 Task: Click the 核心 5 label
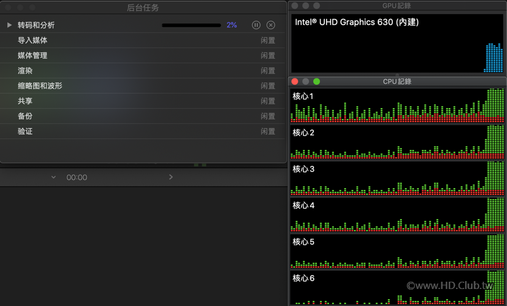pyautogui.click(x=304, y=242)
